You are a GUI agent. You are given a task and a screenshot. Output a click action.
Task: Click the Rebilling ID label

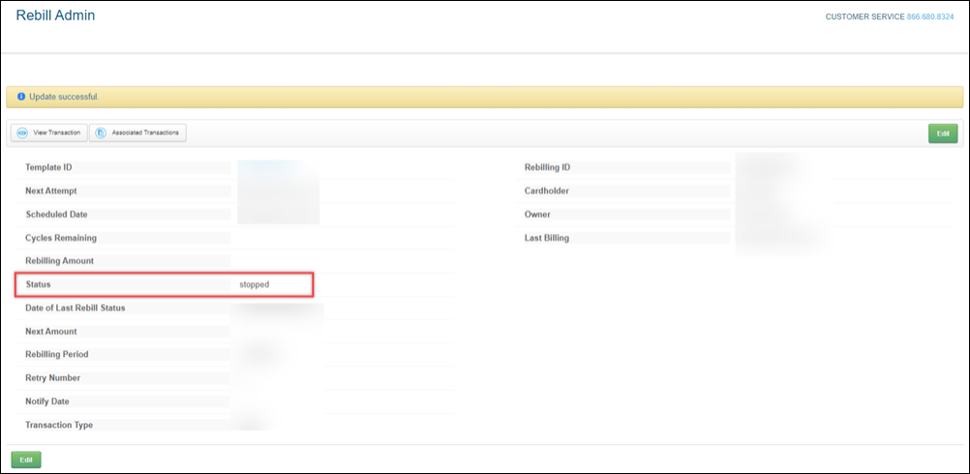pyautogui.click(x=554, y=167)
